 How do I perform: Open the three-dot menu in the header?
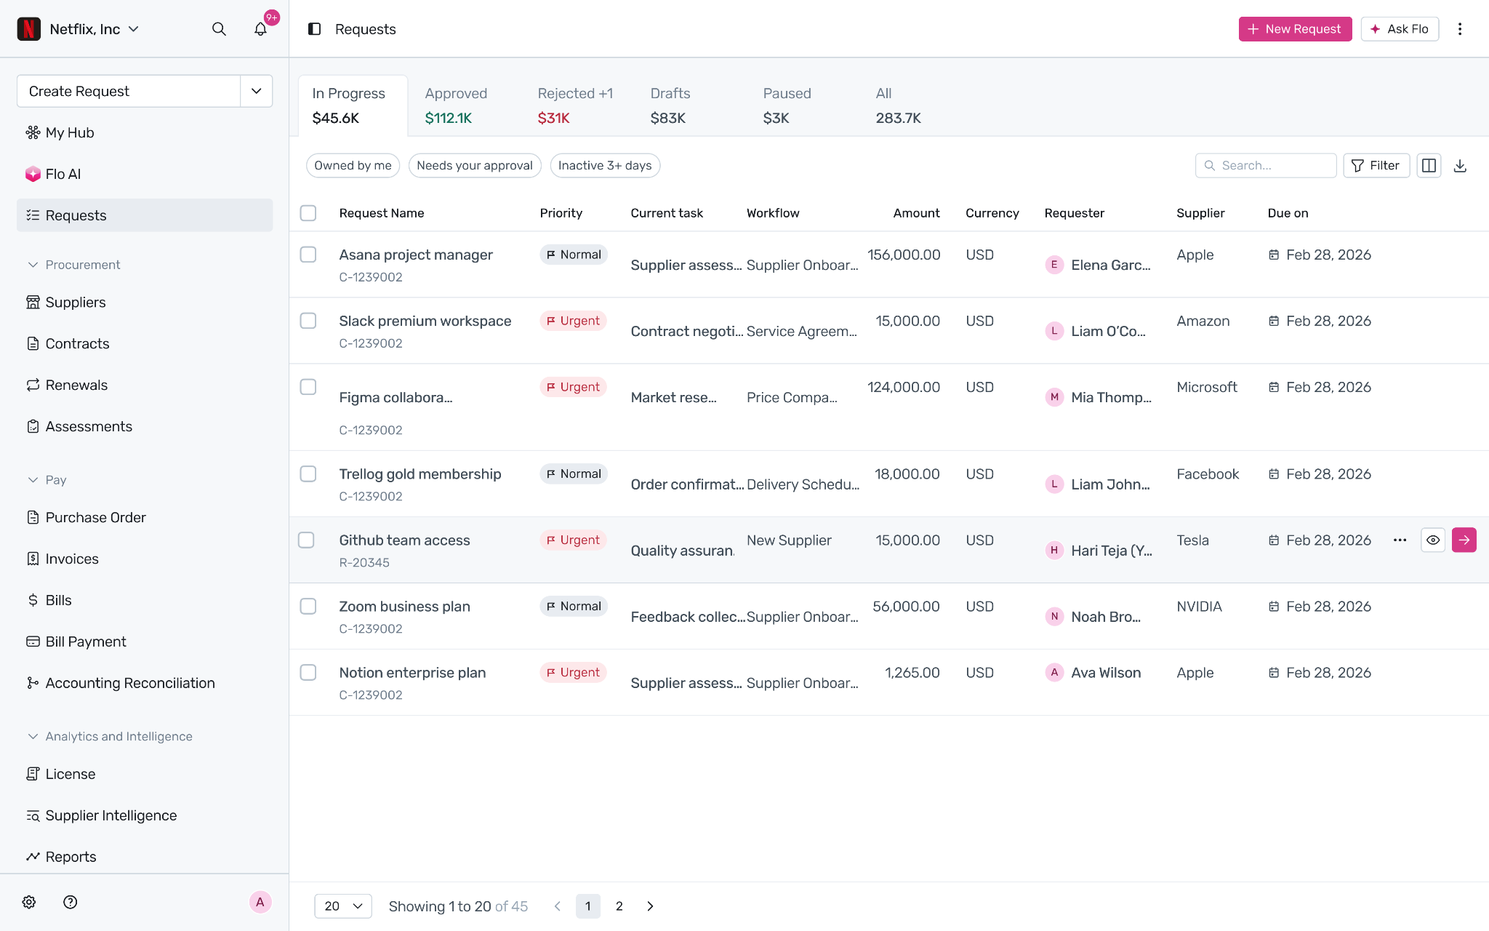click(x=1460, y=29)
